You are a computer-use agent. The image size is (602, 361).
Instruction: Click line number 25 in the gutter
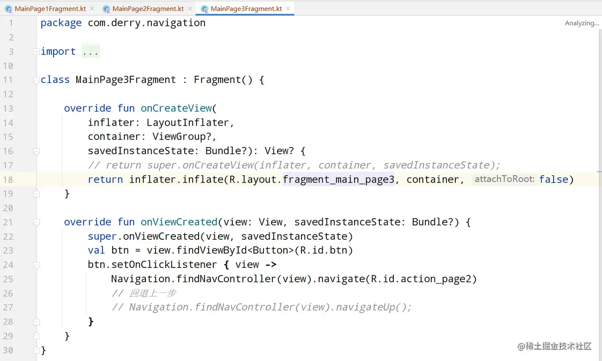click(8, 279)
